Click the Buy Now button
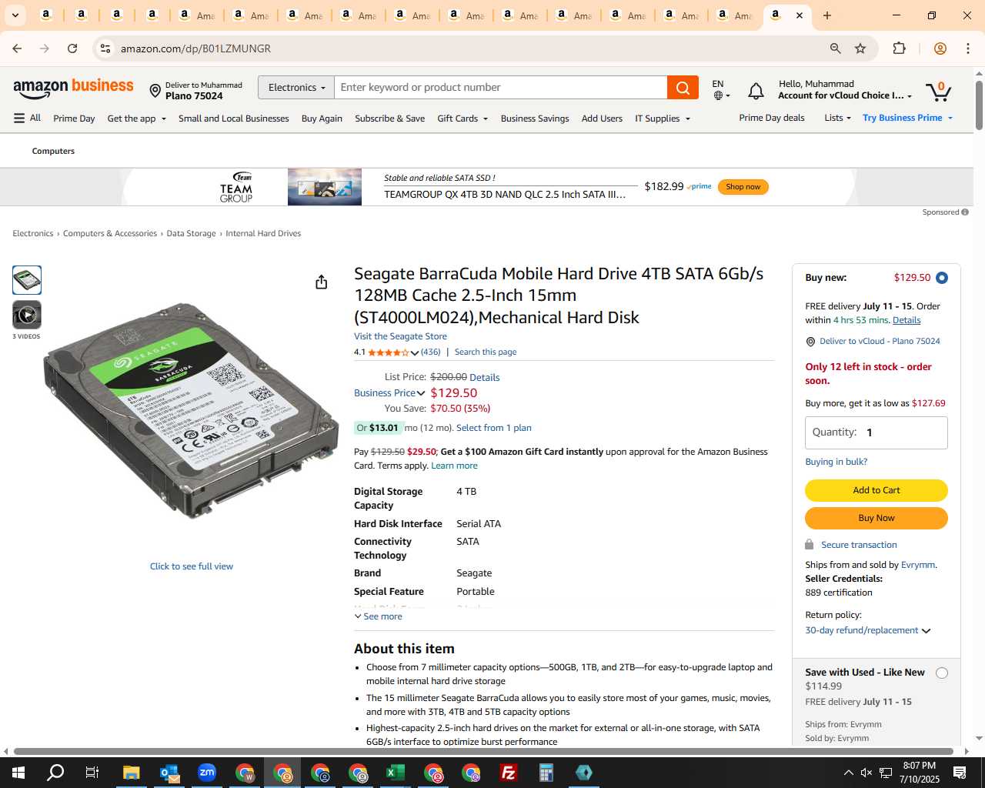The width and height of the screenshot is (985, 788). click(876, 518)
